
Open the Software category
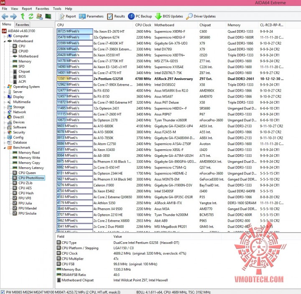(17, 127)
